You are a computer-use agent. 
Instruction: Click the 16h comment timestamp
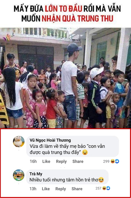[33, 161]
